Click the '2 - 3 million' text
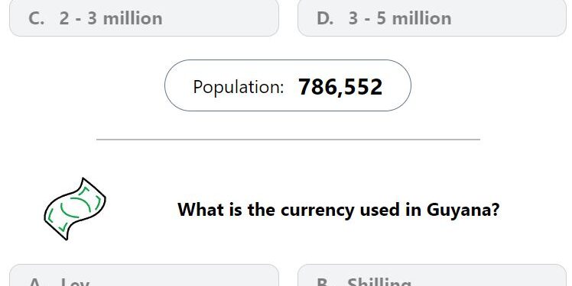The width and height of the screenshot is (572, 286). (111, 18)
